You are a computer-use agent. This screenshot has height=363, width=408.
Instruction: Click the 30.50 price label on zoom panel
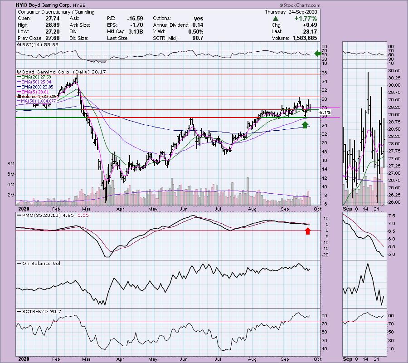point(394,71)
